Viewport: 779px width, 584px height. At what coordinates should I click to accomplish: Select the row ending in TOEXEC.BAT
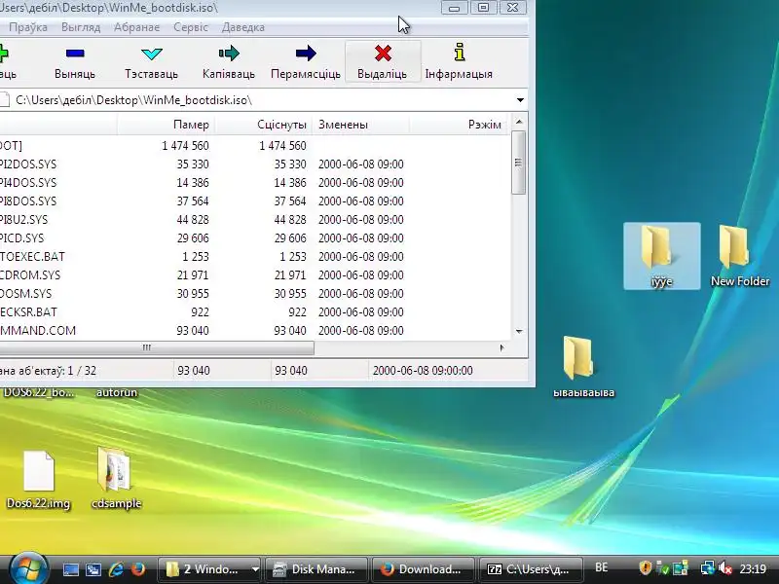[254, 257]
